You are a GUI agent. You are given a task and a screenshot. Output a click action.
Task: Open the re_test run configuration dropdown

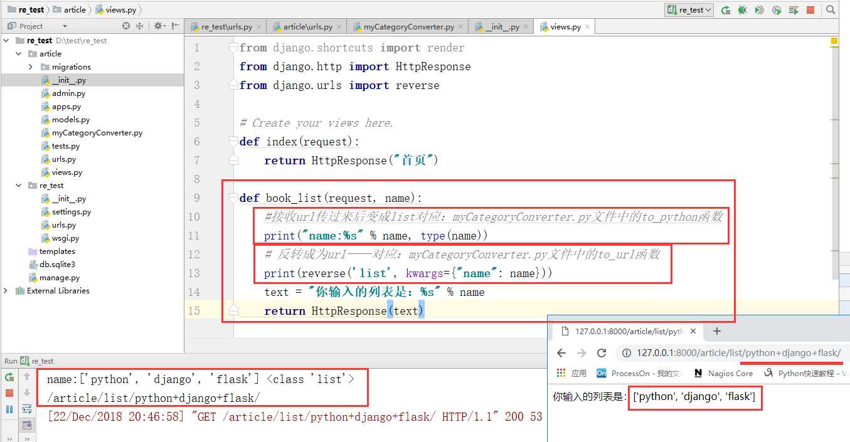click(x=690, y=10)
